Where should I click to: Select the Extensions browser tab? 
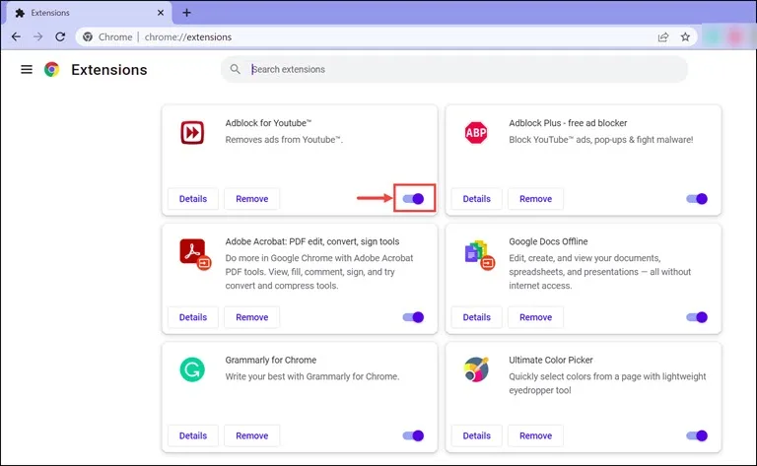click(90, 13)
